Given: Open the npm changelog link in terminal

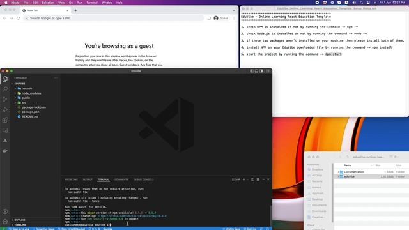Looking at the screenshot, I should (132, 216).
